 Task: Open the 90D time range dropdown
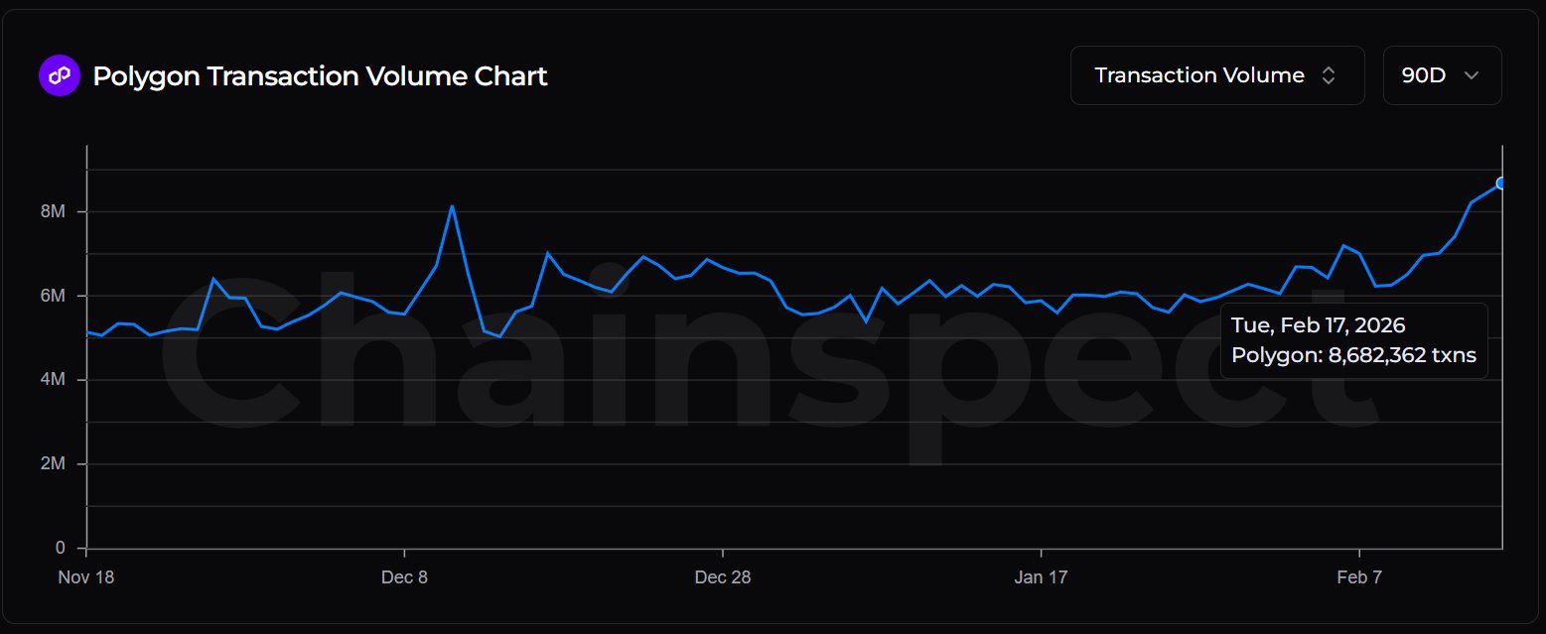1442,75
